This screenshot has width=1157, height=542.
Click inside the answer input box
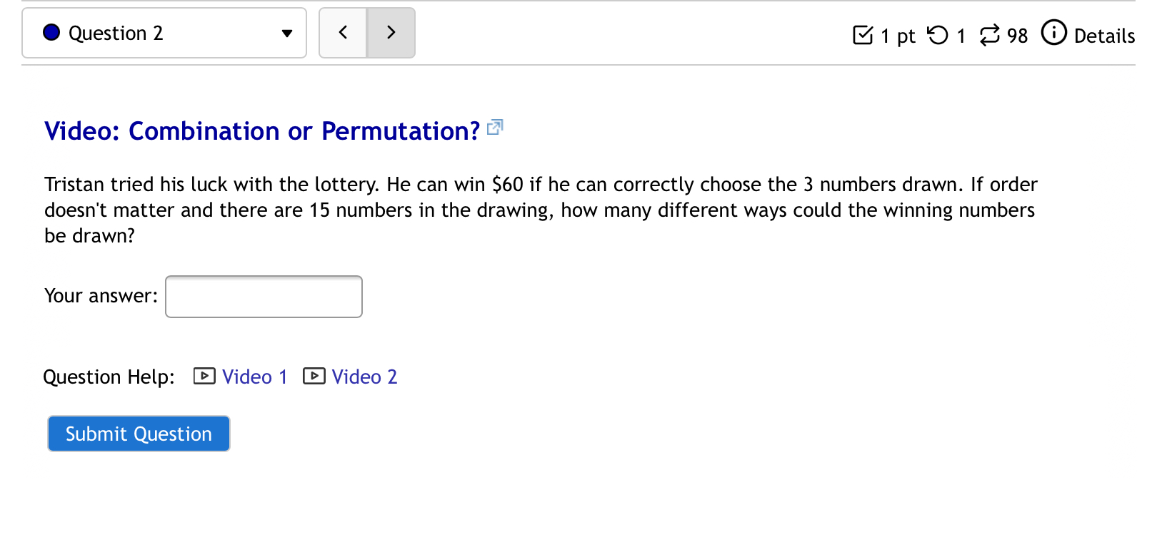point(263,296)
